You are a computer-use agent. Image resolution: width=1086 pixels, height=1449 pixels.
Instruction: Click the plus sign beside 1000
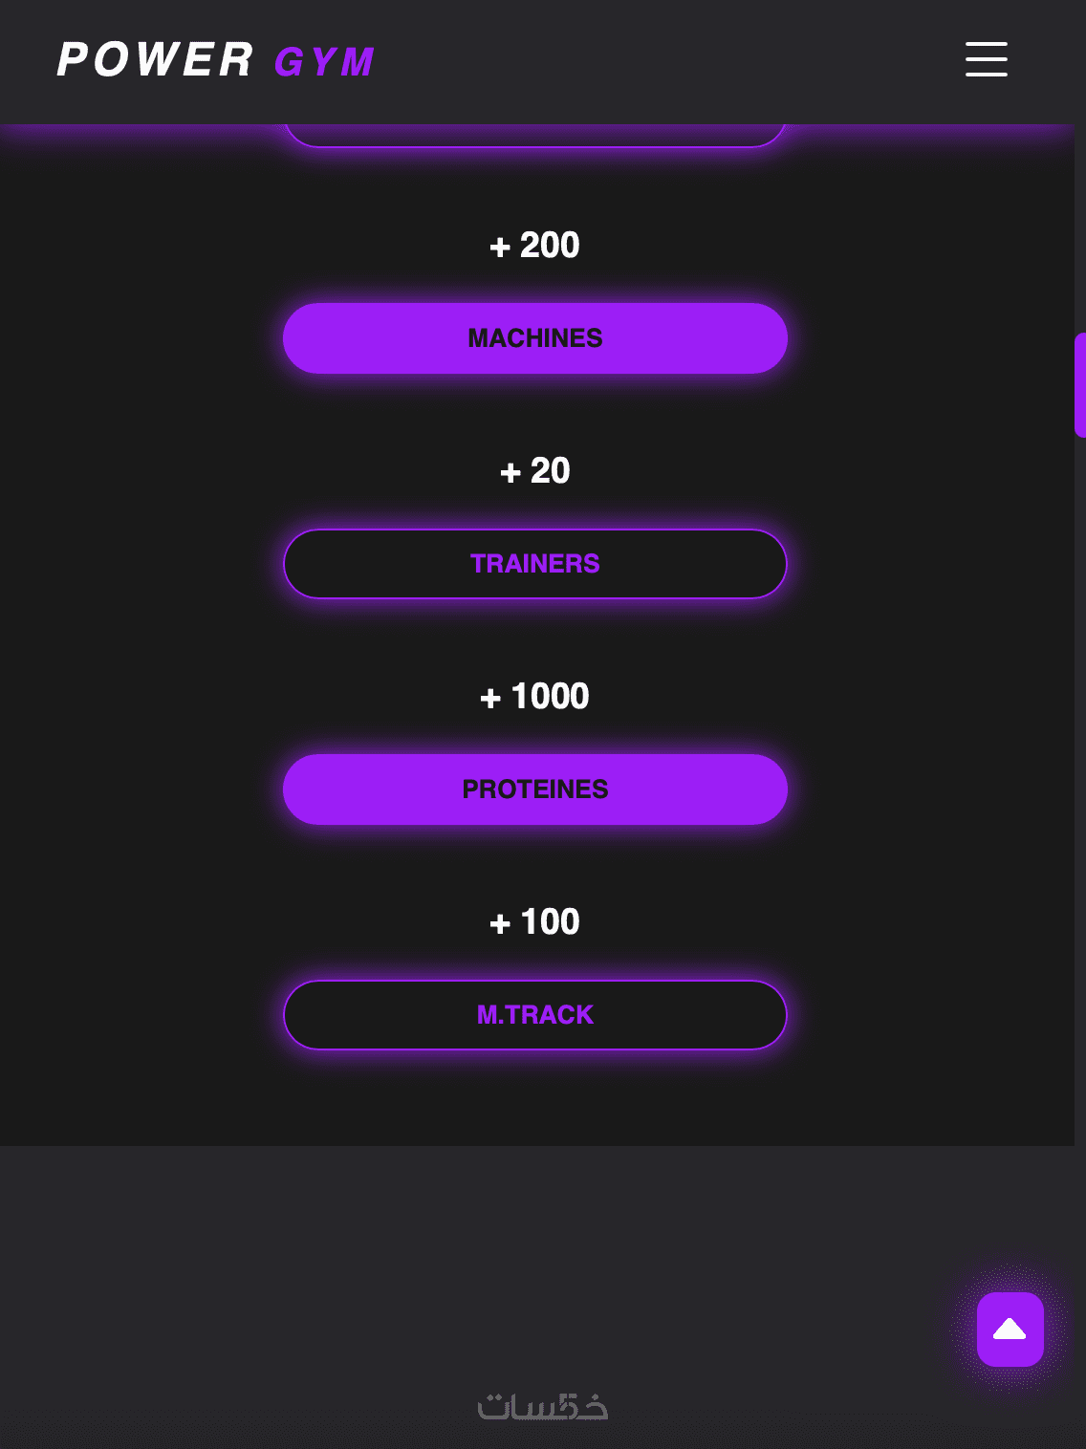coord(490,699)
